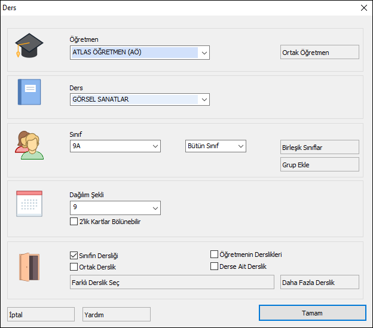Uncheck Sınıfın Dersliği checkbox
Viewport: 373px width, 328px height.
(74, 256)
